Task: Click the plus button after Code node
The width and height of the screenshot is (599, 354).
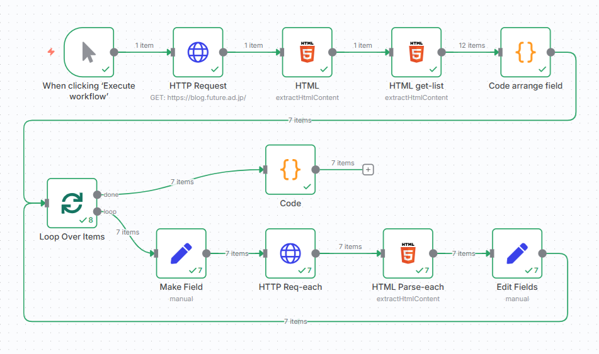Action: tap(368, 169)
